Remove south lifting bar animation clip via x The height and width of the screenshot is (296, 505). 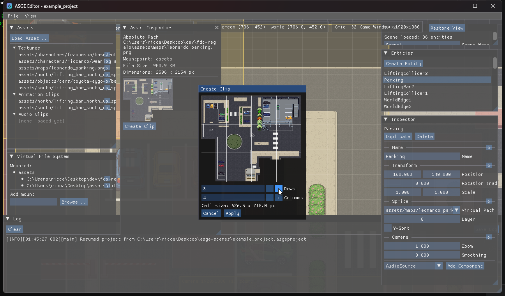coord(108,108)
